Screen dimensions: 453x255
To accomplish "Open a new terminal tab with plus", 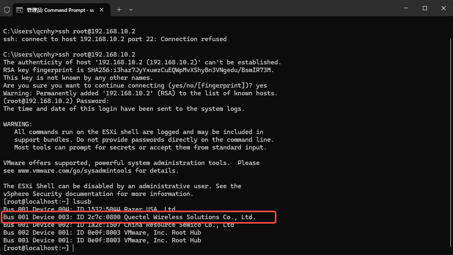I will point(119,10).
